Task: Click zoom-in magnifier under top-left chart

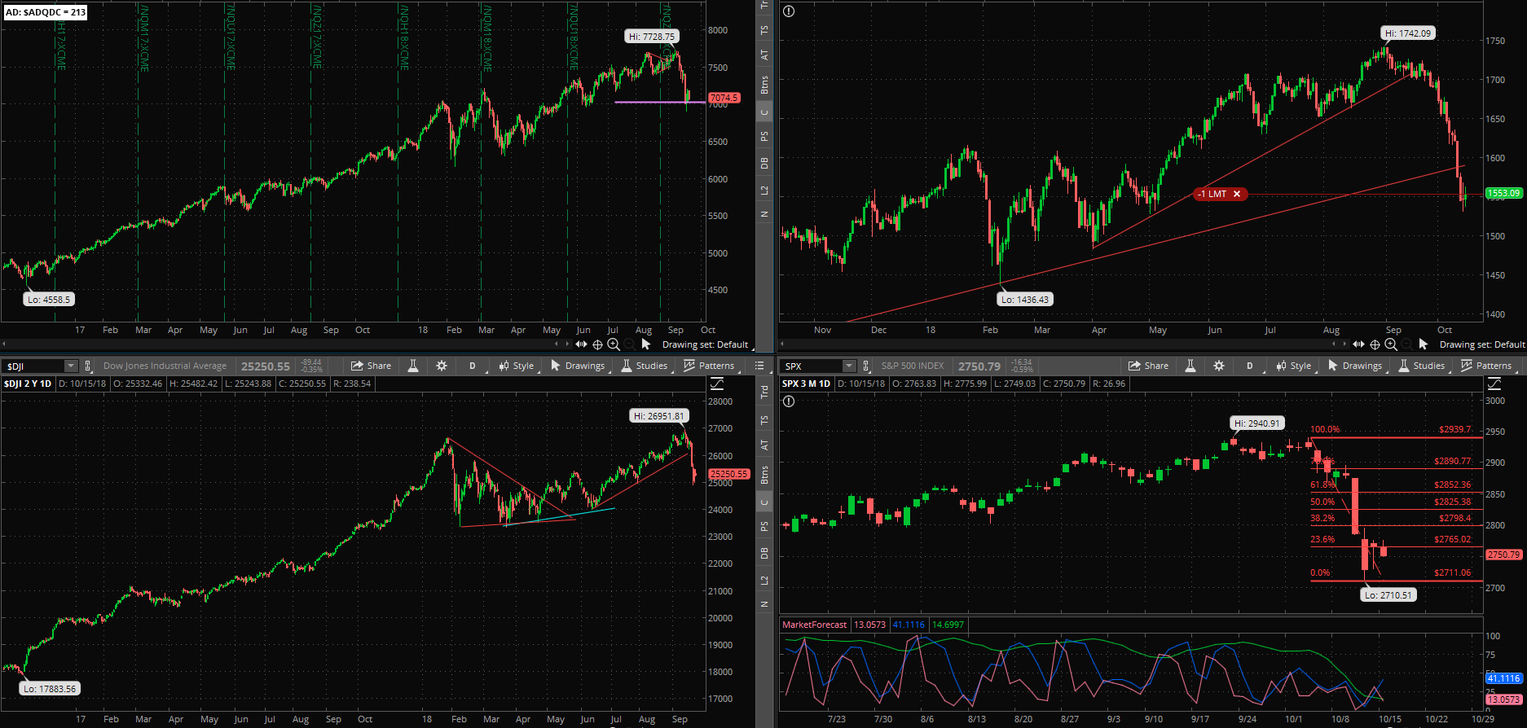Action: click(614, 344)
